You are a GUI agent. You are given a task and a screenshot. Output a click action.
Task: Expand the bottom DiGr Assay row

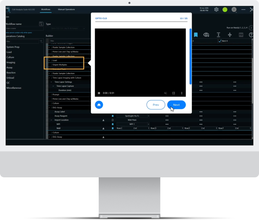49,137
